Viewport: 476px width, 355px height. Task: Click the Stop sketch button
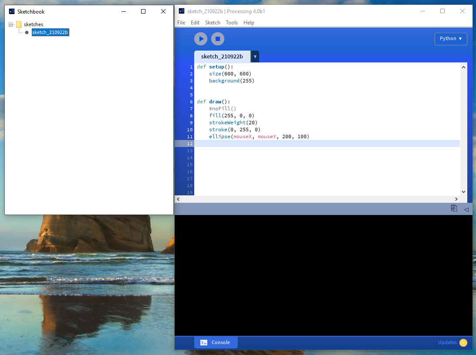217,39
